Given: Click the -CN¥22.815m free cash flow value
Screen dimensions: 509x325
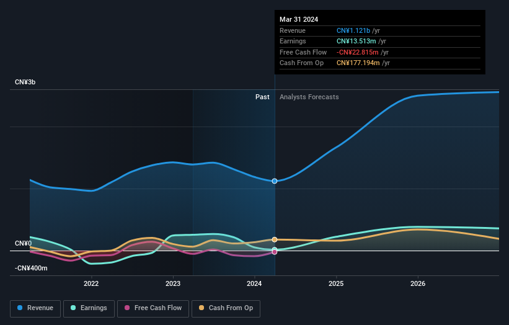Looking at the screenshot, I should pyautogui.click(x=357, y=52).
